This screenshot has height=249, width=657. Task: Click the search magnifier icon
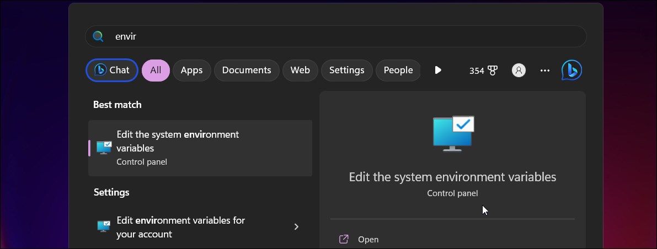click(98, 36)
